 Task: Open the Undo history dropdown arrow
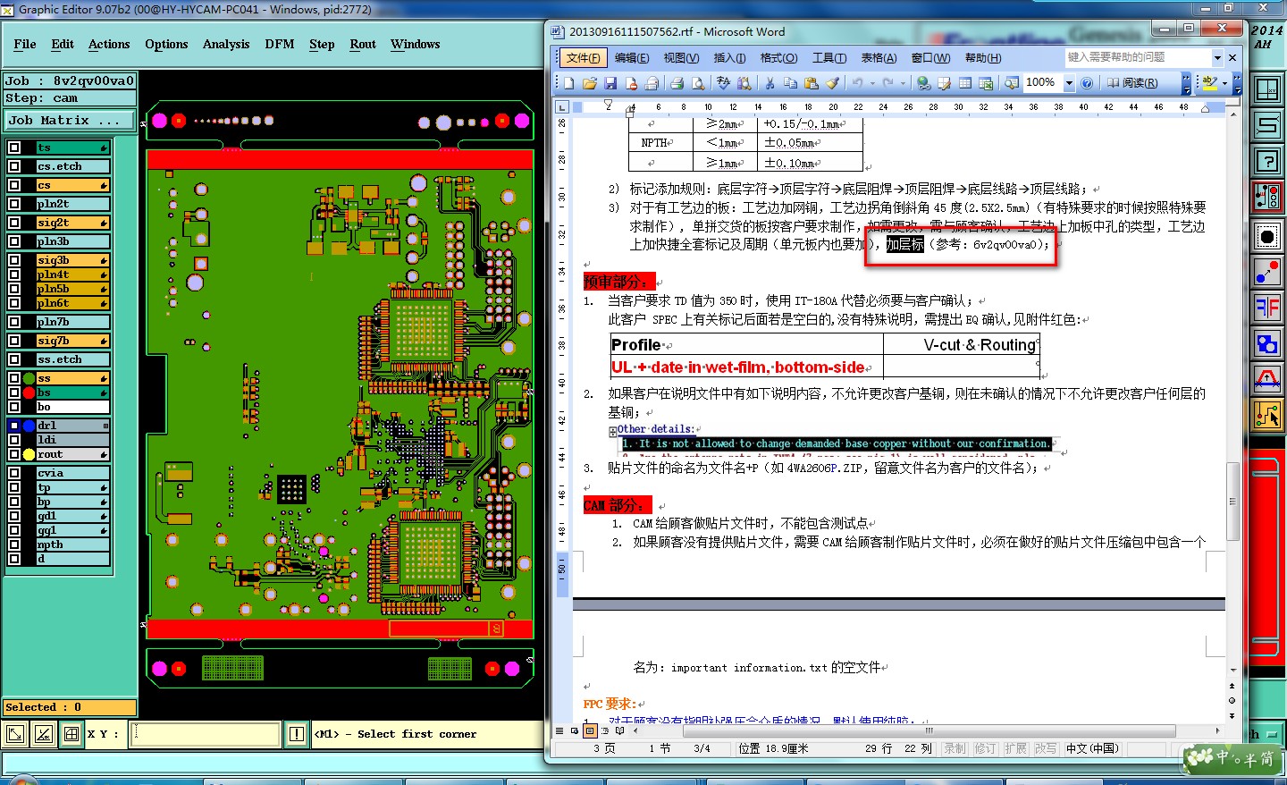coord(871,83)
